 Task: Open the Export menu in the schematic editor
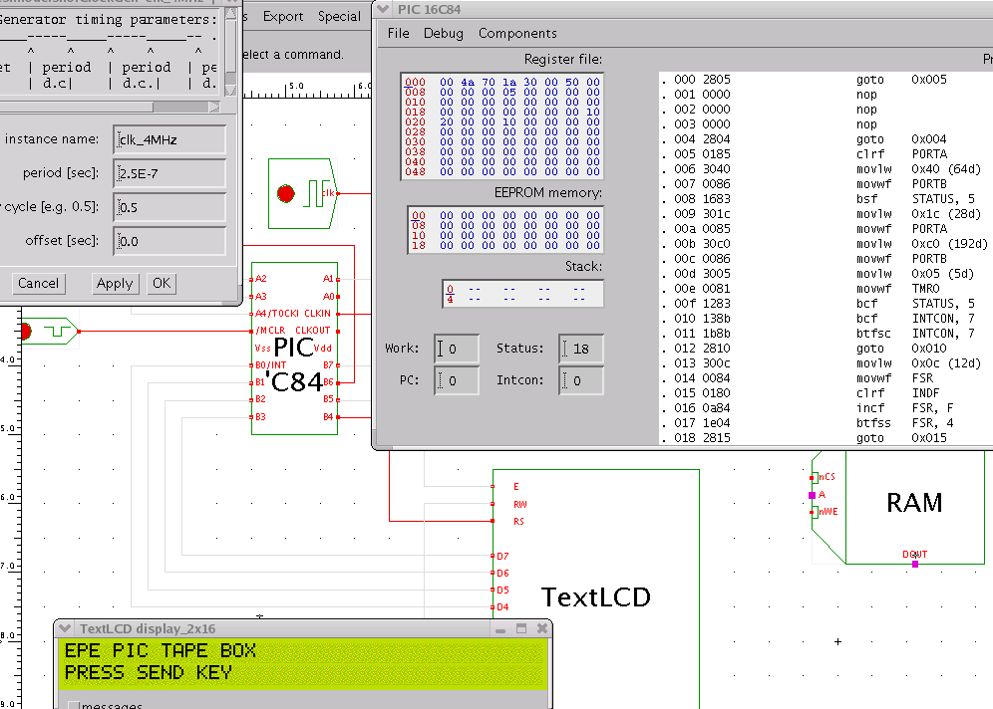point(282,16)
